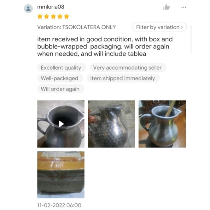Viewport: 210px width, 210px height.
Task: Play the review video of the pitcher
Action: point(61,124)
